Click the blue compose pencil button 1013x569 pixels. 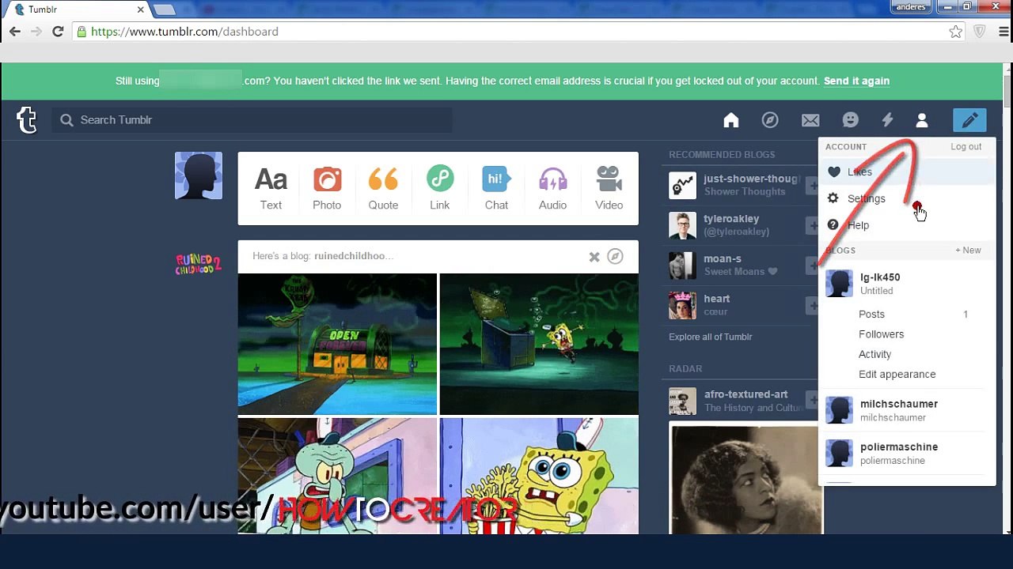tap(969, 120)
